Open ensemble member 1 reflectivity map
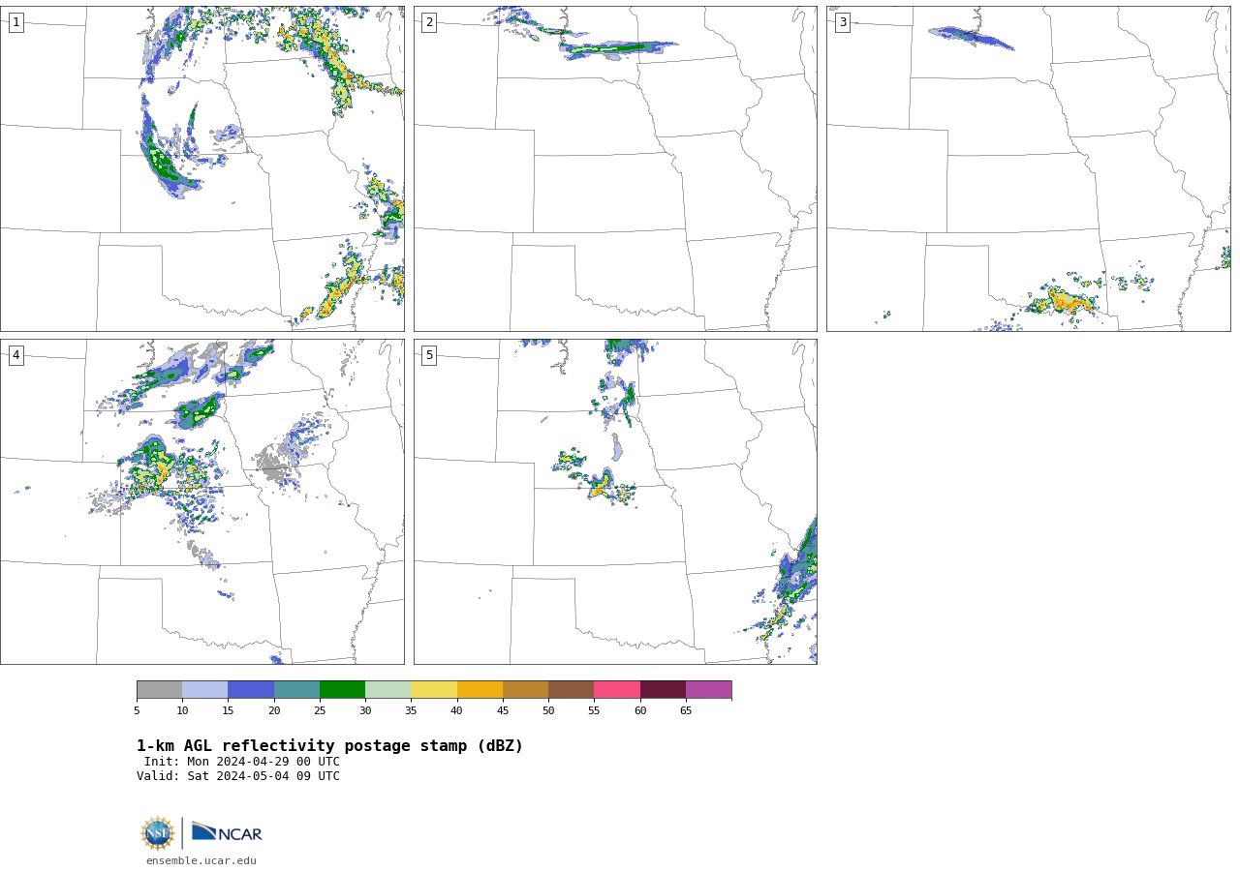Image resolution: width=1240 pixels, height=872 pixels. coord(202,169)
